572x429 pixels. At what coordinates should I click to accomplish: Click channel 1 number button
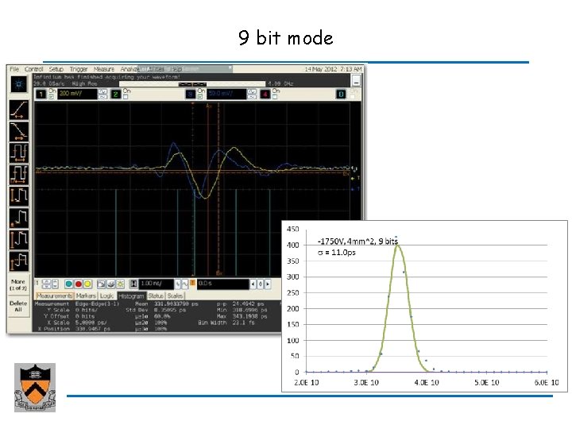coord(41,94)
